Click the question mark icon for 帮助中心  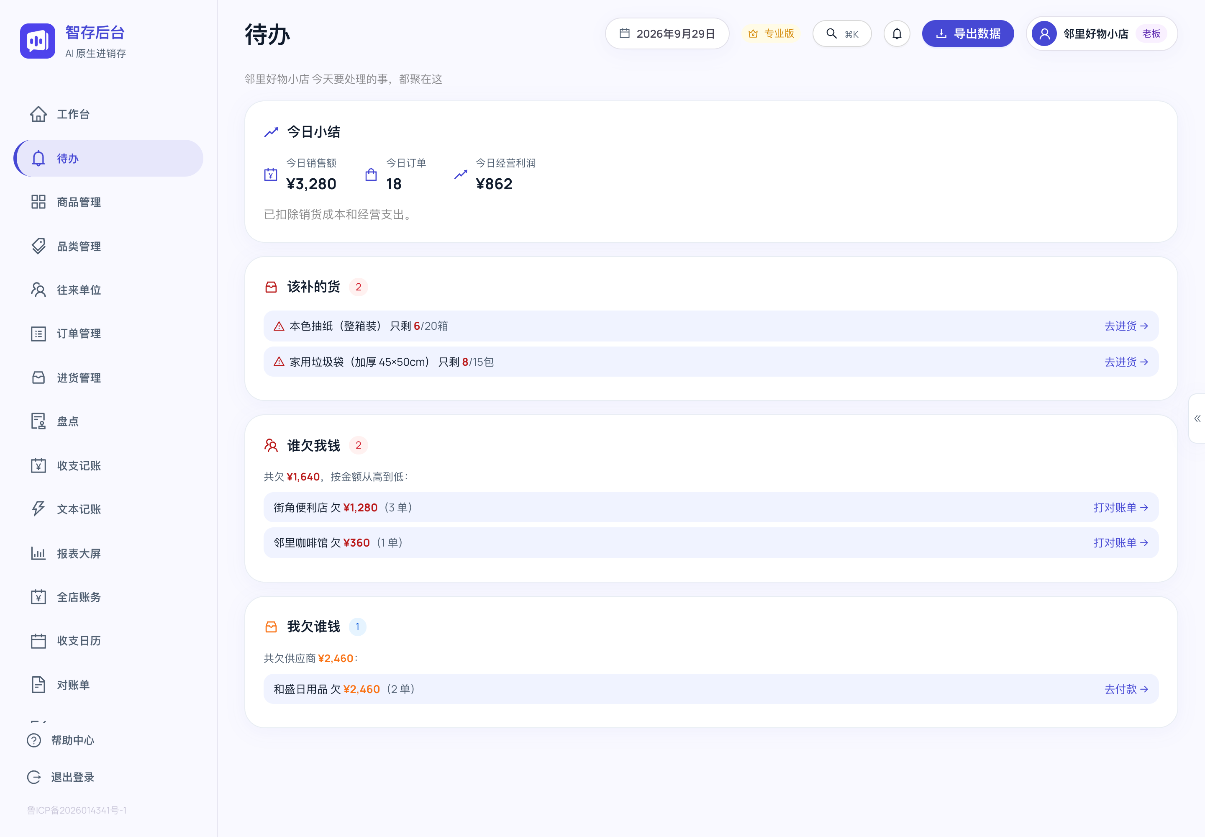34,740
